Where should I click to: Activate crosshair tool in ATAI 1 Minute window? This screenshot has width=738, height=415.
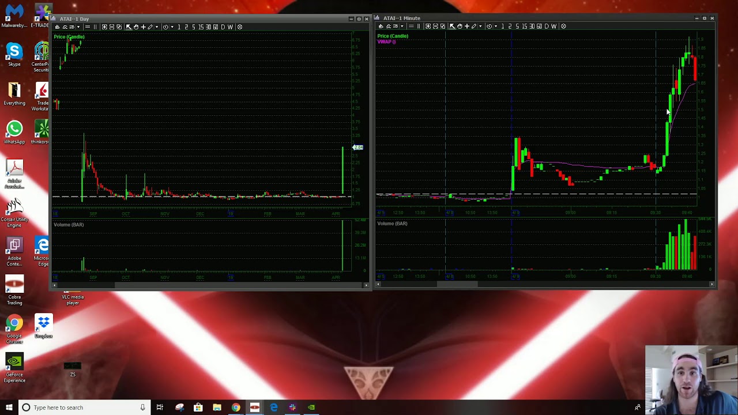click(467, 26)
